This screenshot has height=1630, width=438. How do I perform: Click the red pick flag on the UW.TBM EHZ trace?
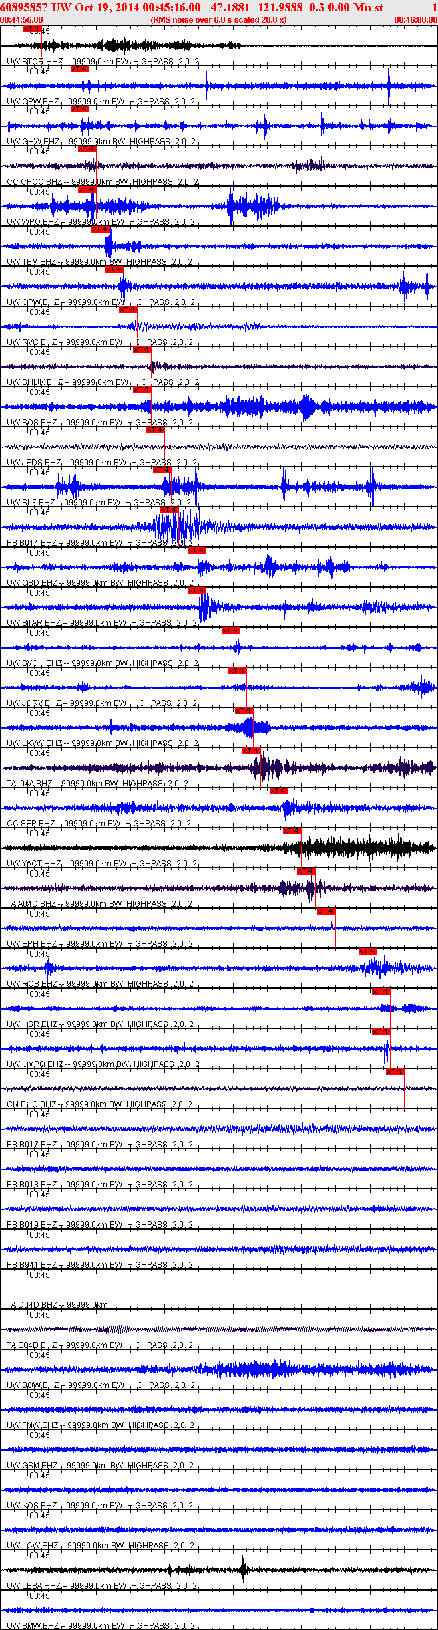pyautogui.click(x=101, y=229)
